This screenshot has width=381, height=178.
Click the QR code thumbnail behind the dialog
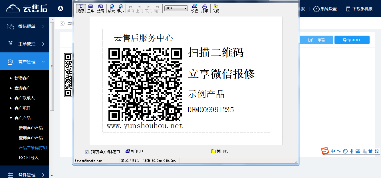68,75
